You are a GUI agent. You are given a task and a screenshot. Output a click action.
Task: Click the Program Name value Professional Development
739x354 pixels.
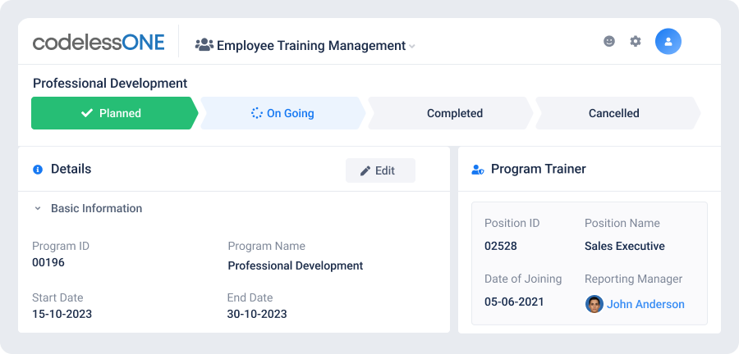pyautogui.click(x=296, y=265)
